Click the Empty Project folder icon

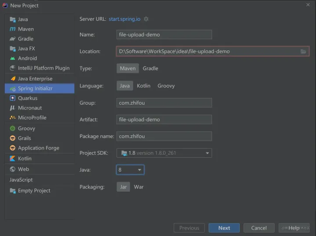click(x=13, y=191)
